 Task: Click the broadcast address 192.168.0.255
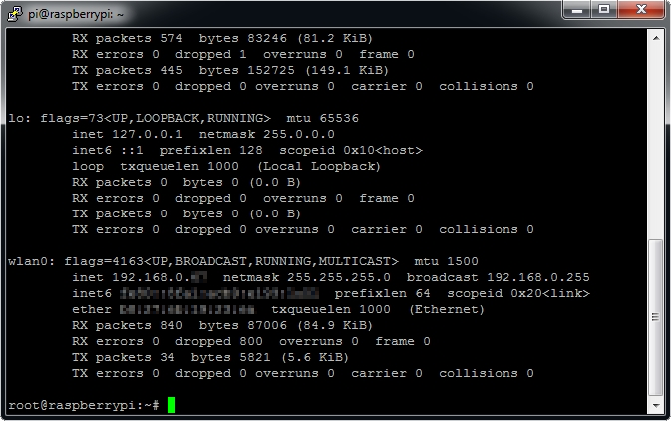[533, 277]
